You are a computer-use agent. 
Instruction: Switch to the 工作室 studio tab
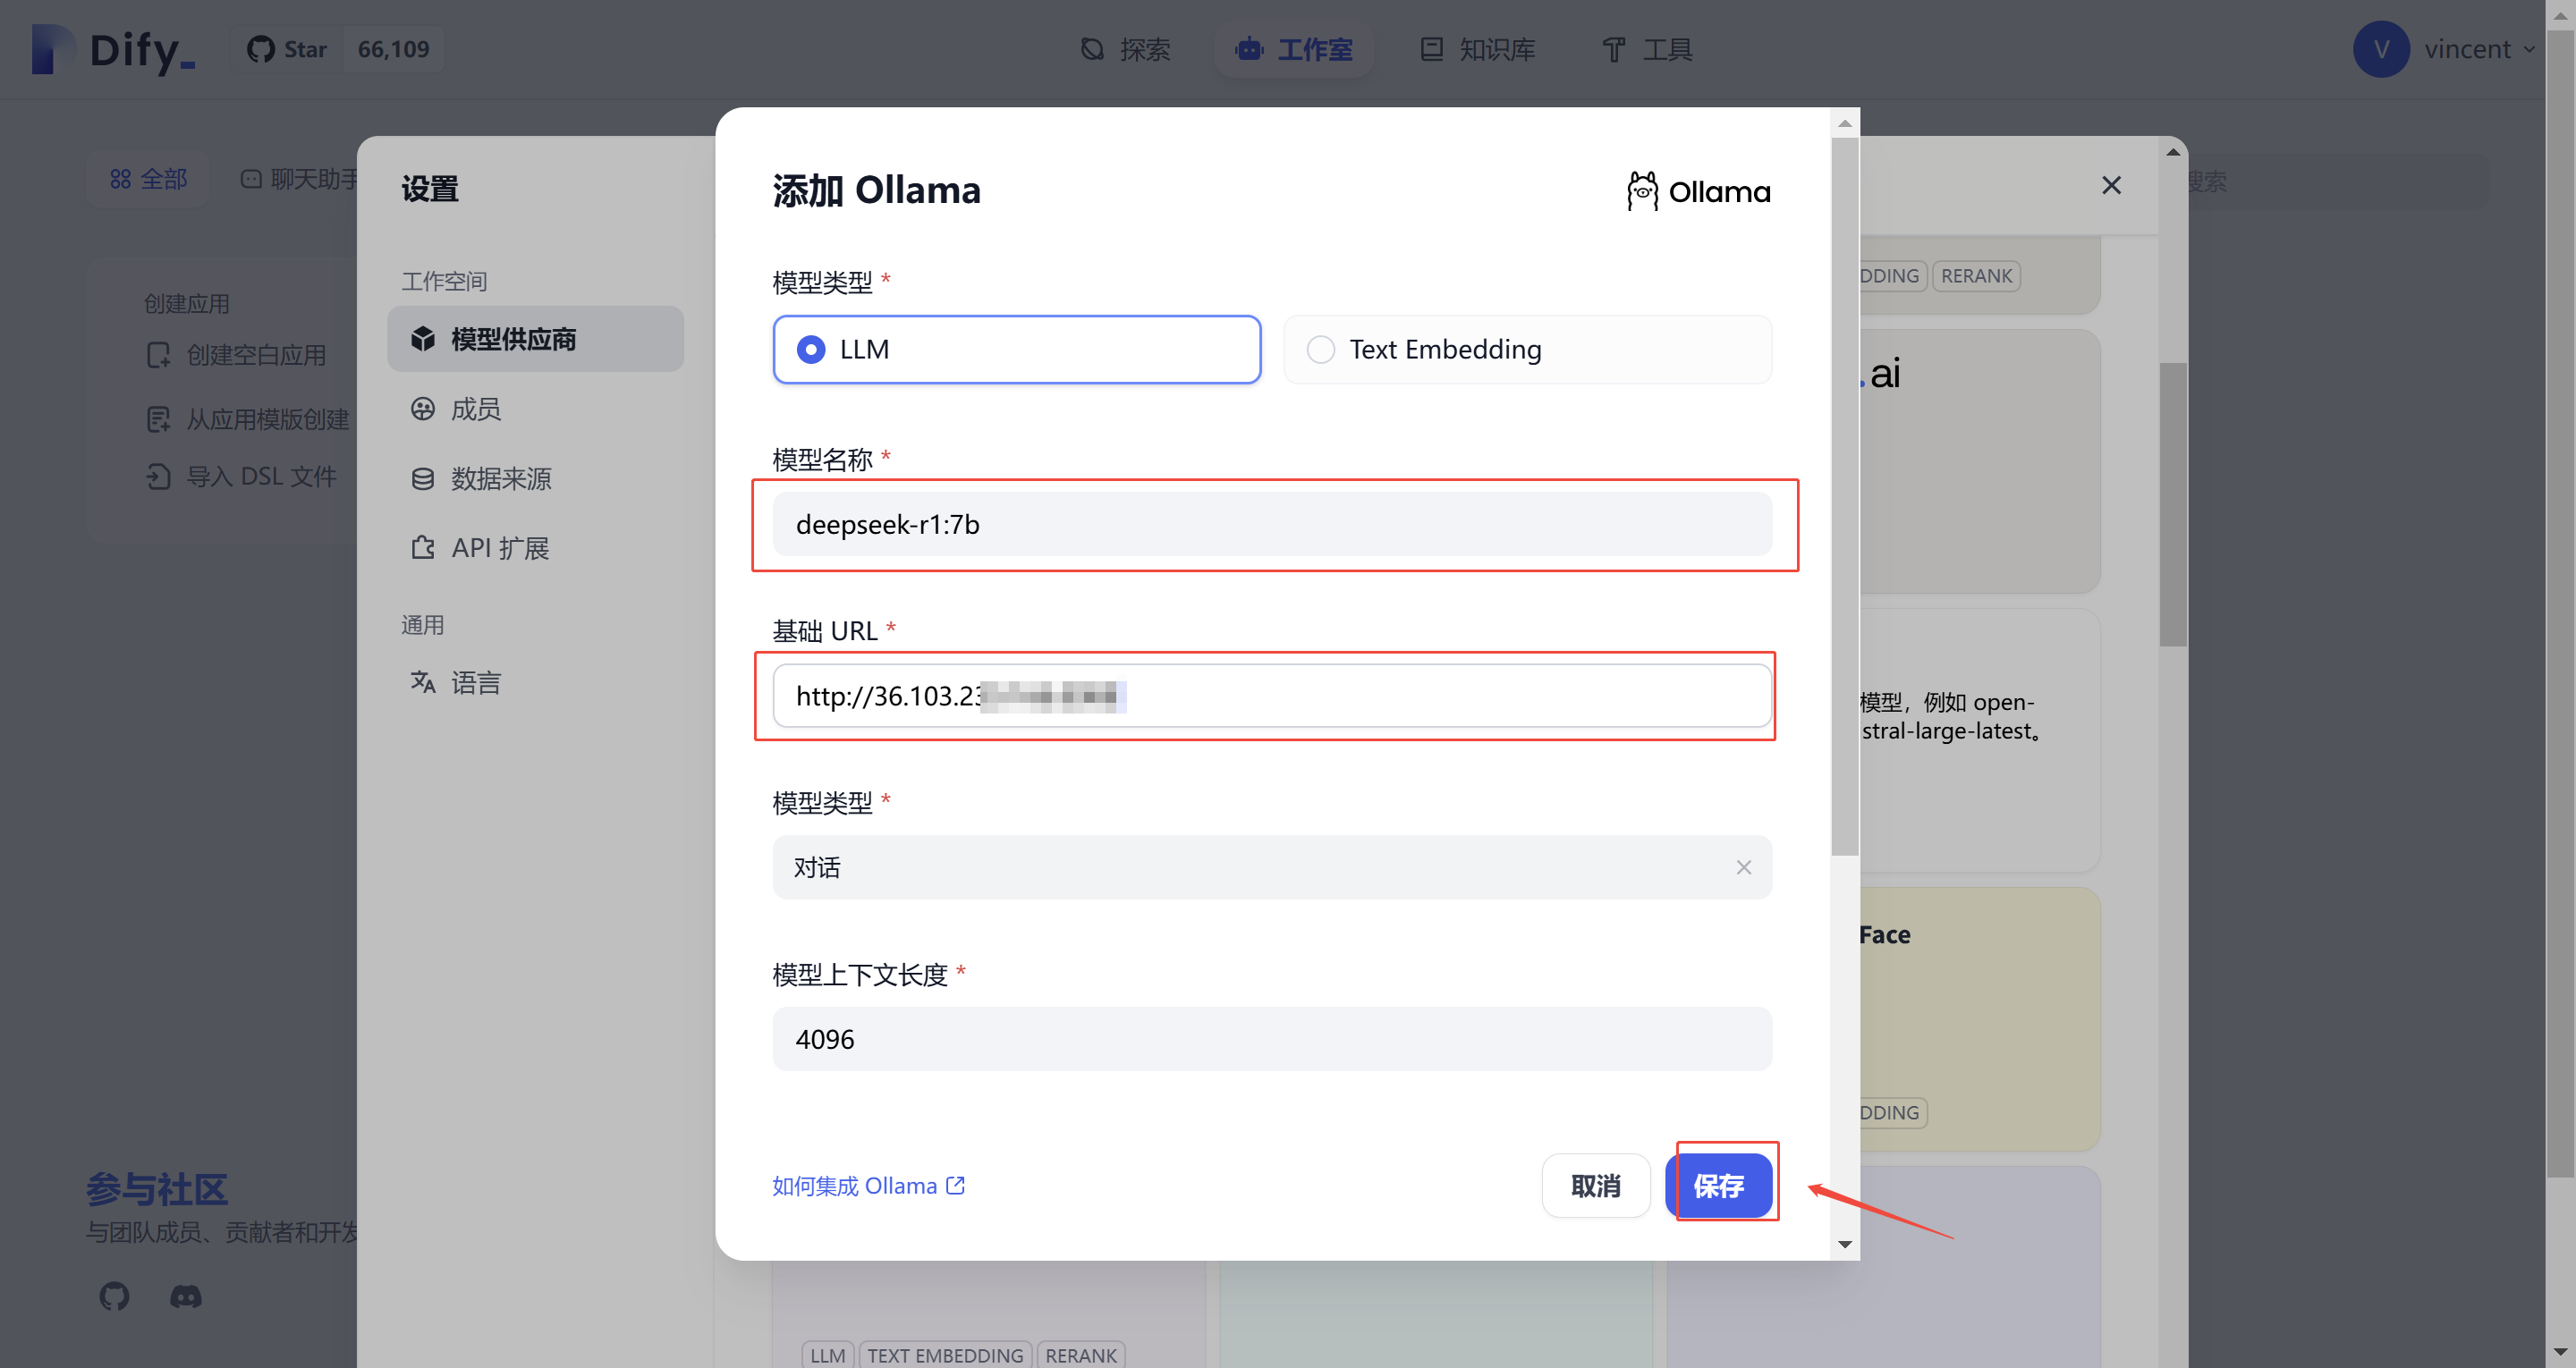tap(1294, 49)
